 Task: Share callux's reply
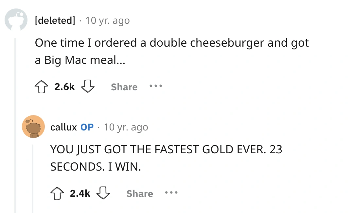(x=140, y=194)
